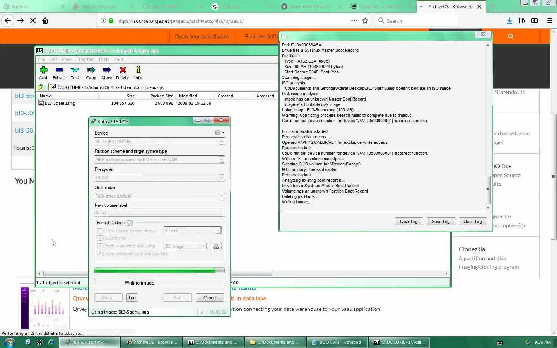The width and height of the screenshot is (557, 348).
Task: Collapse the Format Options expander
Action: (129, 223)
